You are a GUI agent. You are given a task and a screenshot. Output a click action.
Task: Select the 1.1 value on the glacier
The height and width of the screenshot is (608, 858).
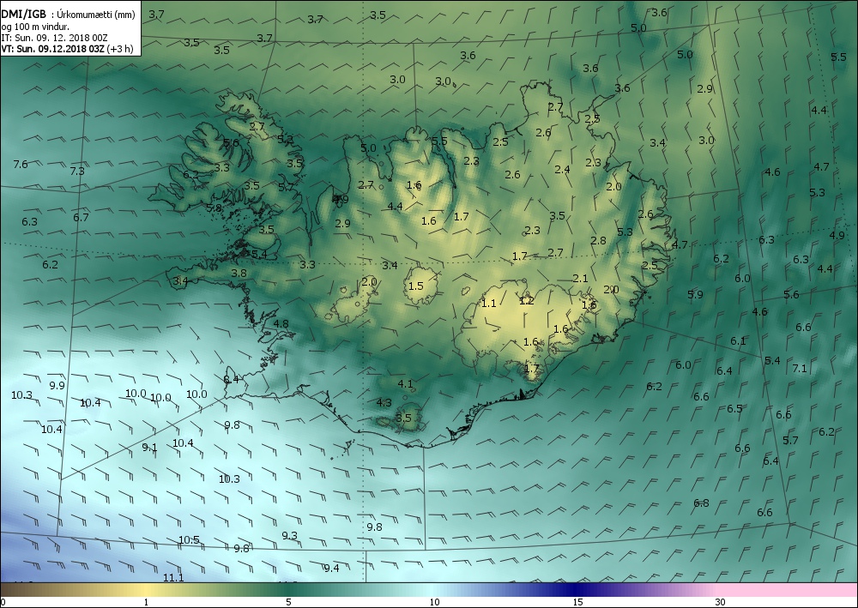click(489, 303)
